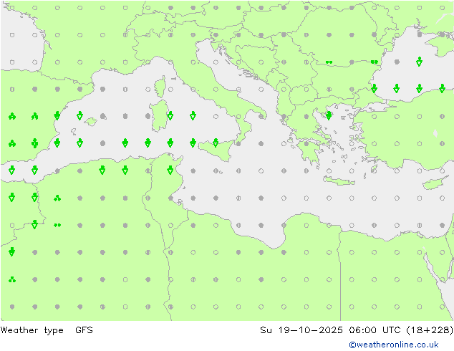Select the 'Su 19-10-2025' date text

301,330
